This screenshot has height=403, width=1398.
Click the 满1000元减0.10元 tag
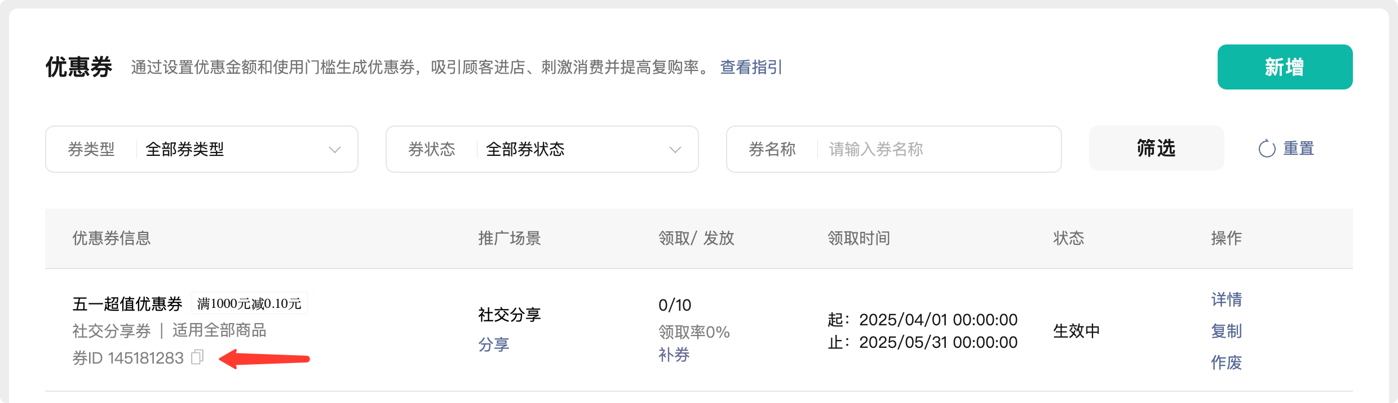[x=249, y=304]
